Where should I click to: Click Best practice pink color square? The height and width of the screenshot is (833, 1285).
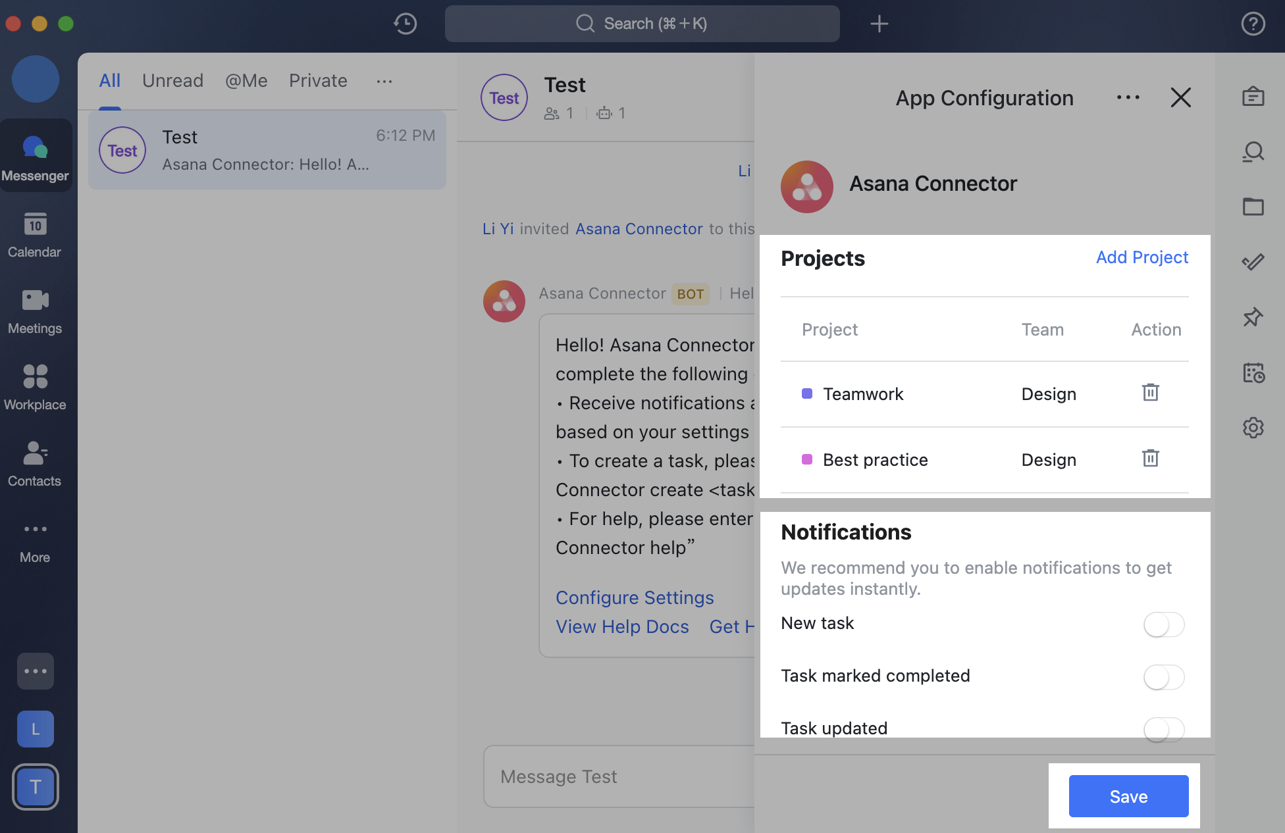click(806, 459)
